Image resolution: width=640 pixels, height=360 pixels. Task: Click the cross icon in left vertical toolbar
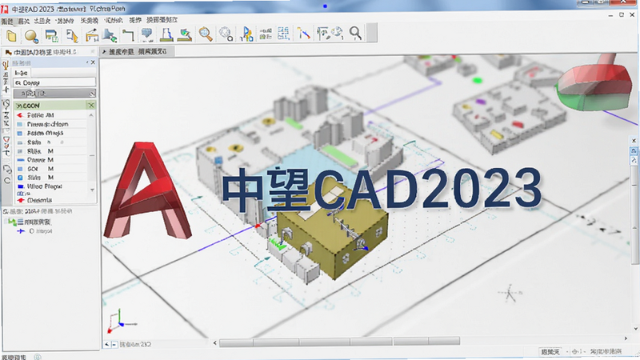point(6,90)
